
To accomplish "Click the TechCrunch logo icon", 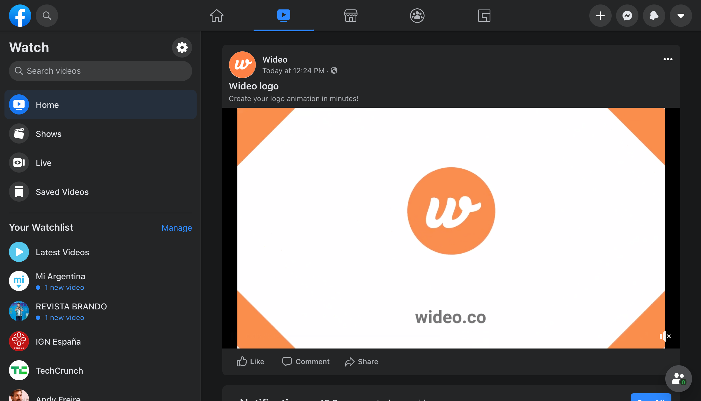I will click(19, 370).
